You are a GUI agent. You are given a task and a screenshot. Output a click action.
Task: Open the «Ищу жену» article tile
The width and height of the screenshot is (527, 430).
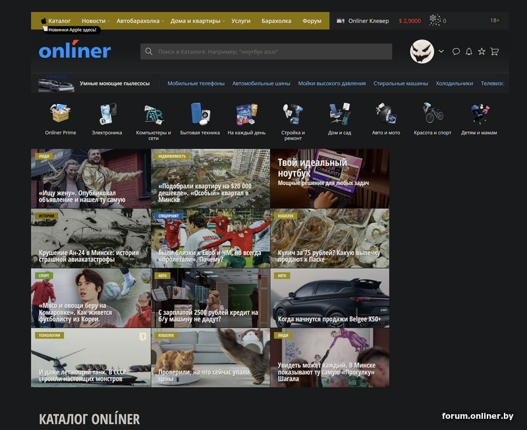click(x=91, y=178)
